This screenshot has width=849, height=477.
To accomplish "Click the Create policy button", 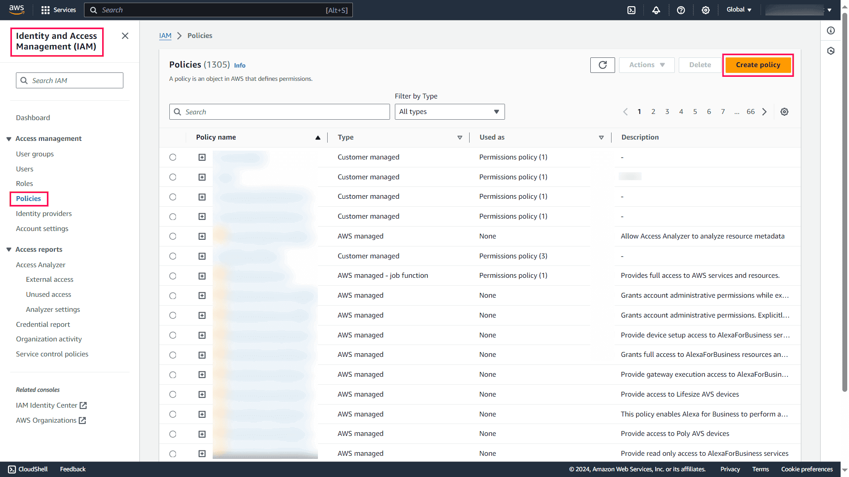I will (x=757, y=65).
